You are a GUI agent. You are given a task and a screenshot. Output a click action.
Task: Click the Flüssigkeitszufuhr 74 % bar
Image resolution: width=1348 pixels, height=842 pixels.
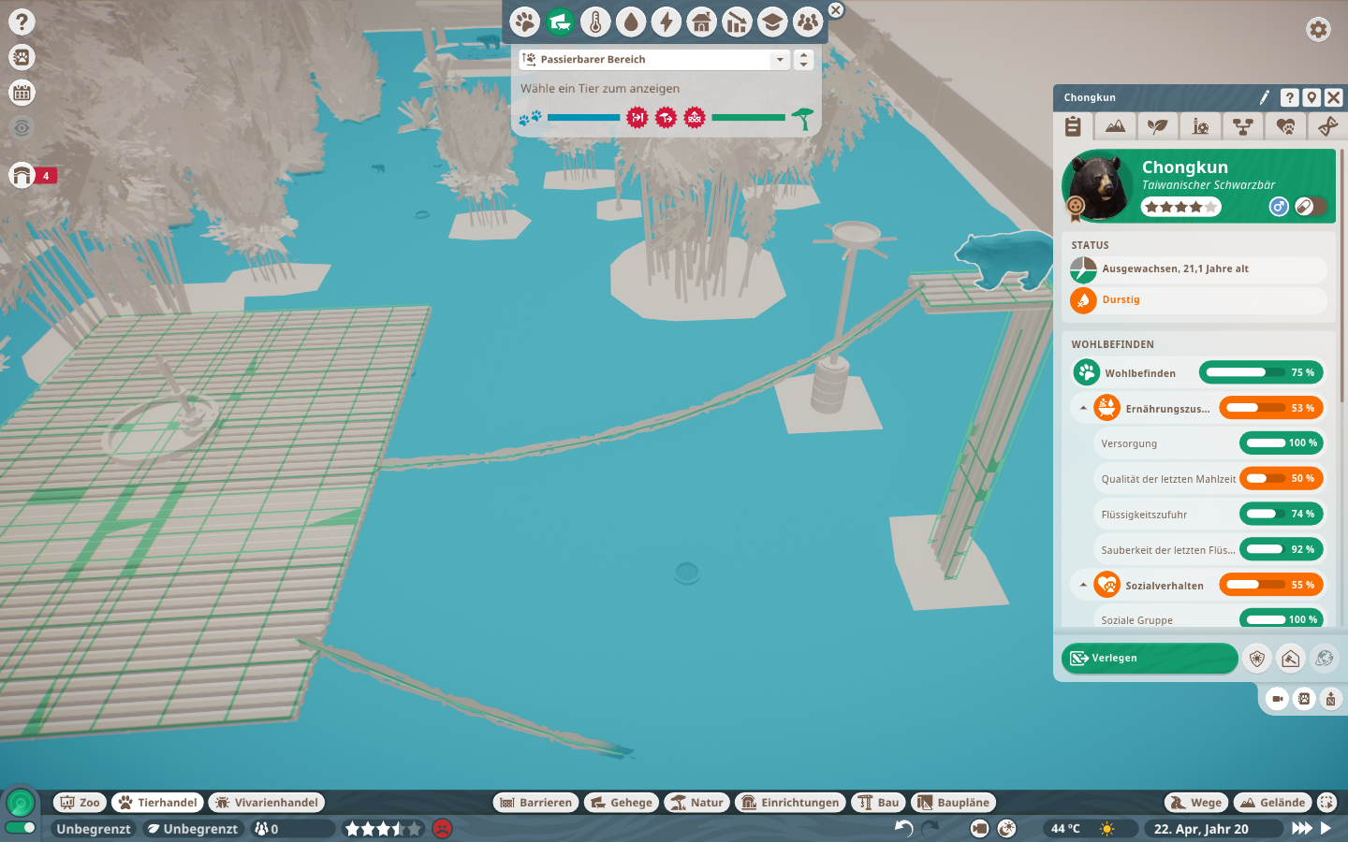coord(1282,514)
